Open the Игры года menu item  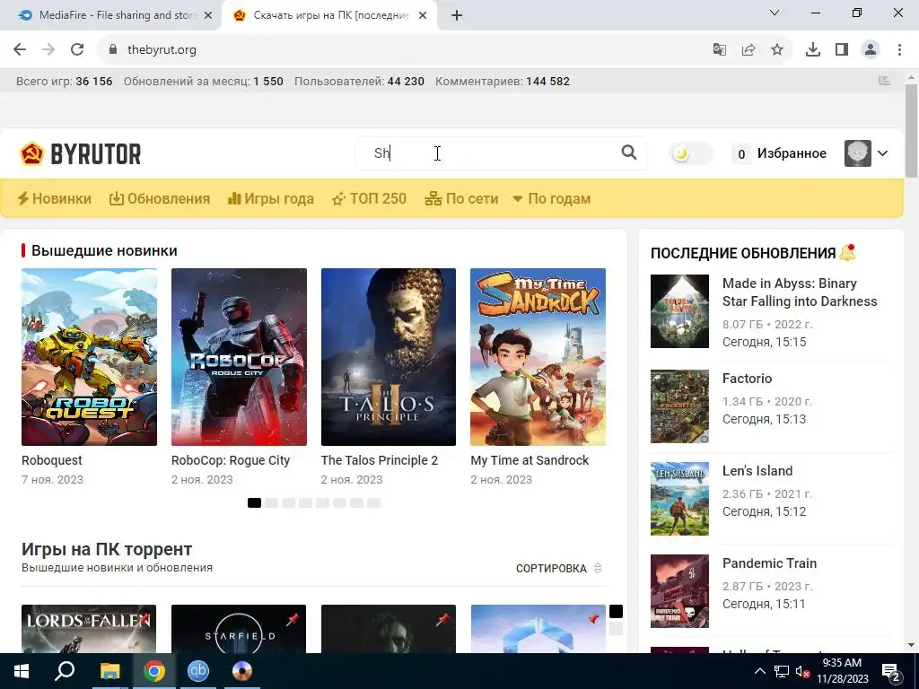pos(271,198)
